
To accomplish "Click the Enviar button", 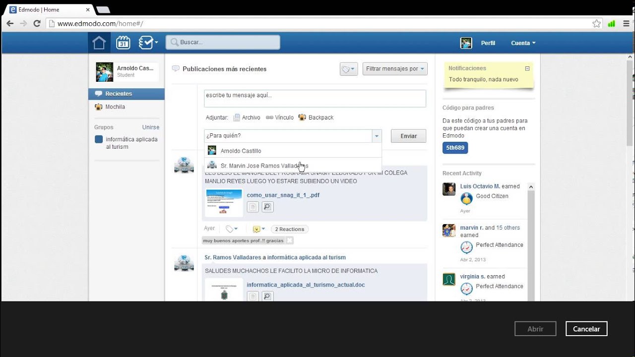I will pyautogui.click(x=408, y=136).
